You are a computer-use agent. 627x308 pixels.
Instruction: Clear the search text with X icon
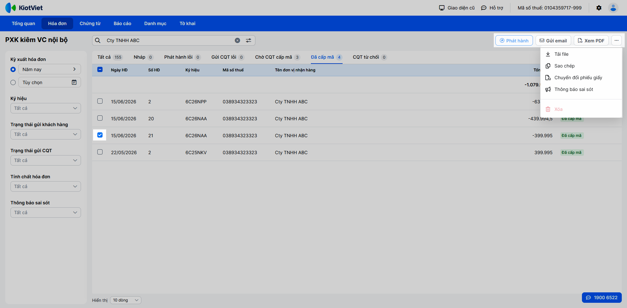[237, 40]
